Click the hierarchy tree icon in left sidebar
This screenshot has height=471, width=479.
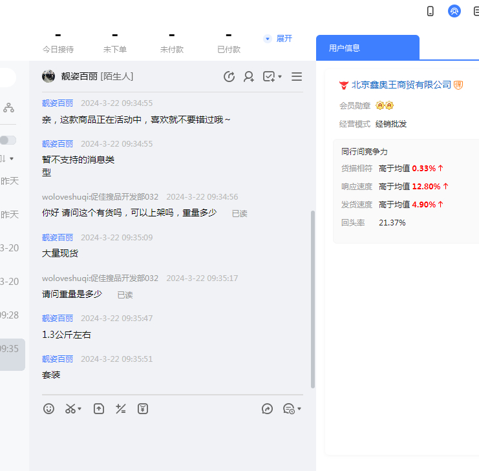(8, 107)
